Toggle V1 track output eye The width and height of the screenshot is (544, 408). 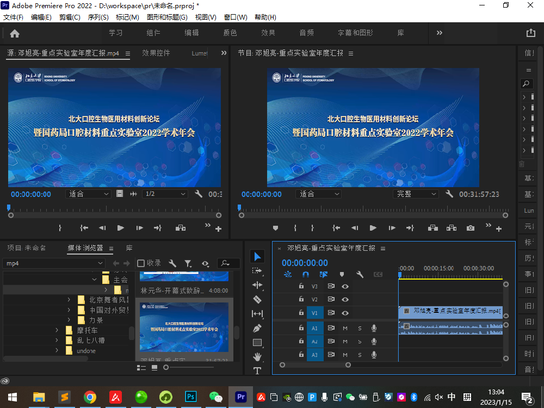[x=345, y=313]
